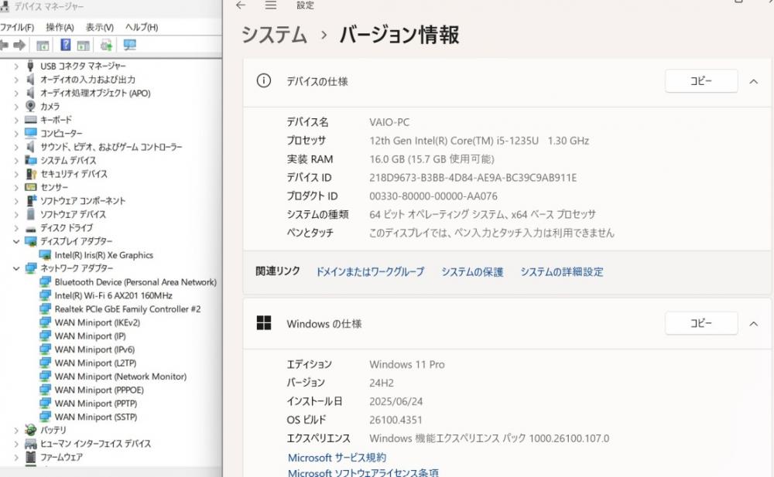Select WAN Miniport (PPTP) entry
Screen dimensions: 774x477
tap(96, 403)
